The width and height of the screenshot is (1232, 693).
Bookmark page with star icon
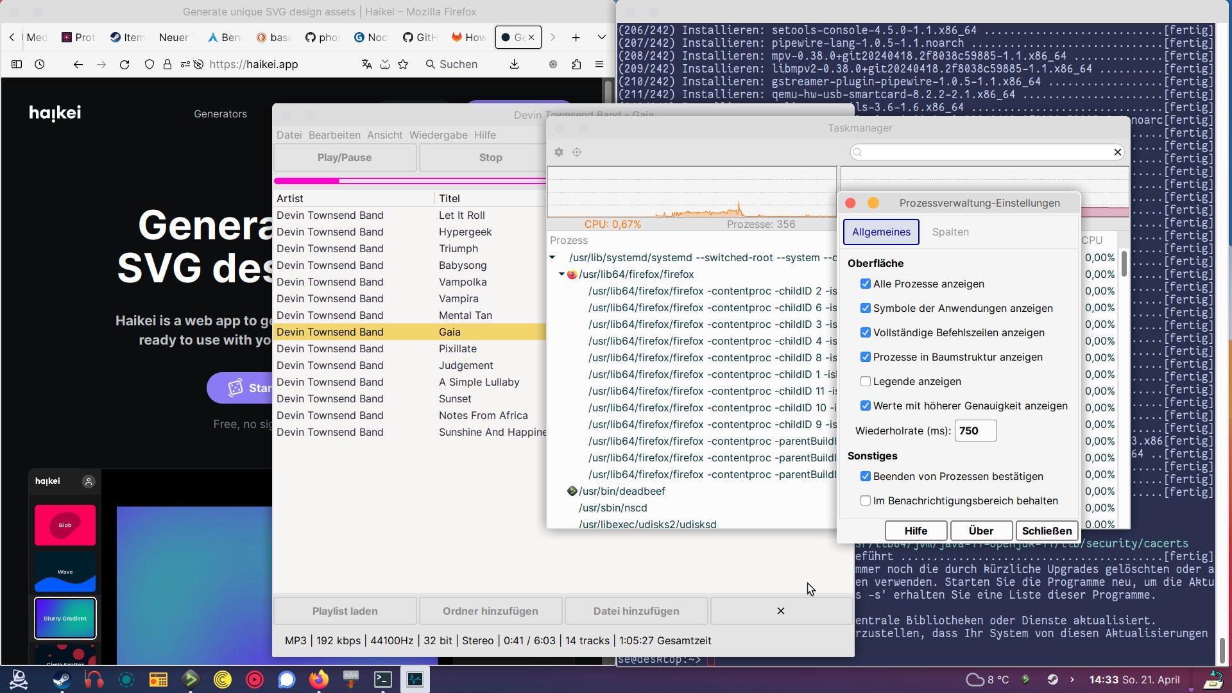point(403,64)
